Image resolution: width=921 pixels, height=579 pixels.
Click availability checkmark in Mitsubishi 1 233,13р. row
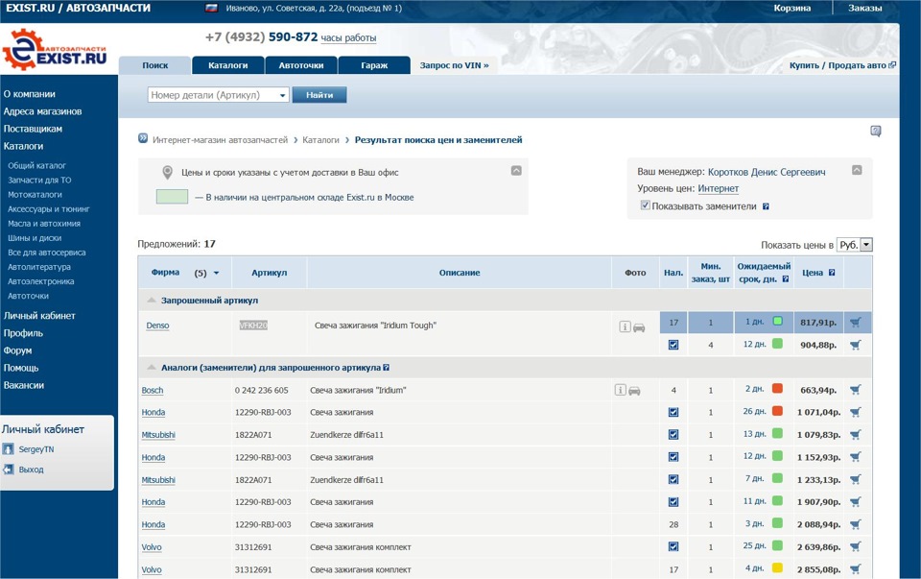(673, 480)
